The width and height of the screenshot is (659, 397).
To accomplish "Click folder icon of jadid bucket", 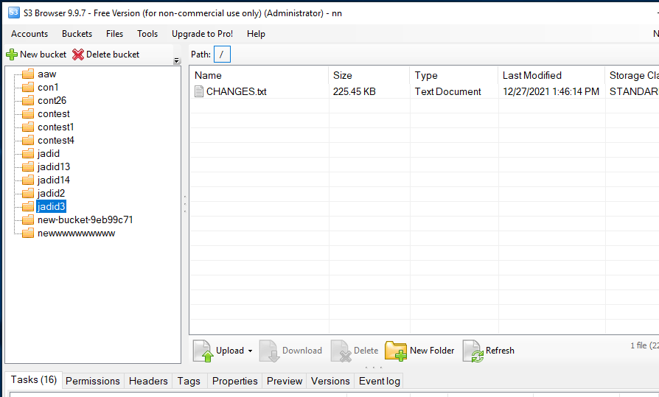I will pos(28,153).
